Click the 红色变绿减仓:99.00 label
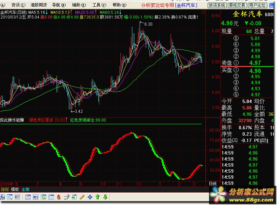277x205 pixels. [88, 120]
